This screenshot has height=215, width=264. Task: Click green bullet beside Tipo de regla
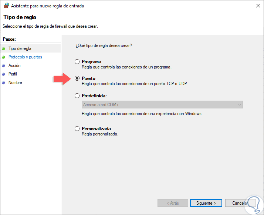pyautogui.click(x=4, y=48)
